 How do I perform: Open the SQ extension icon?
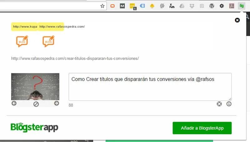pos(162,6)
